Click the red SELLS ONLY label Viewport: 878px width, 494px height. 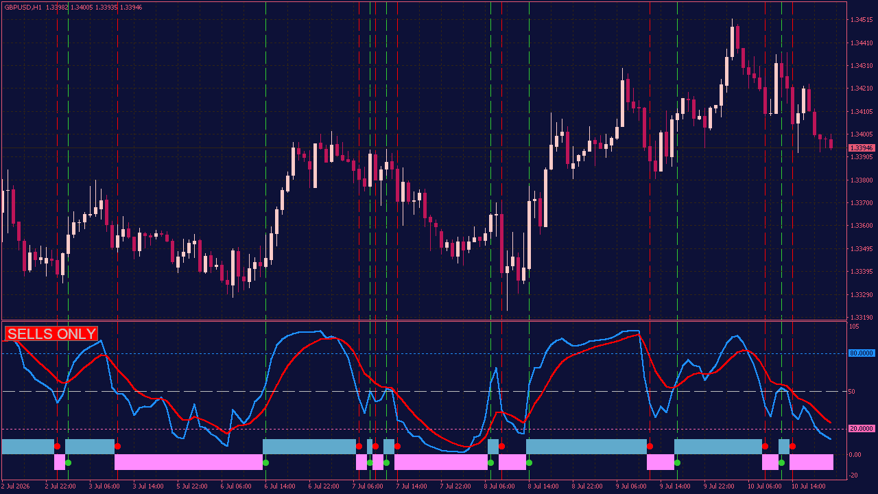[x=51, y=334]
